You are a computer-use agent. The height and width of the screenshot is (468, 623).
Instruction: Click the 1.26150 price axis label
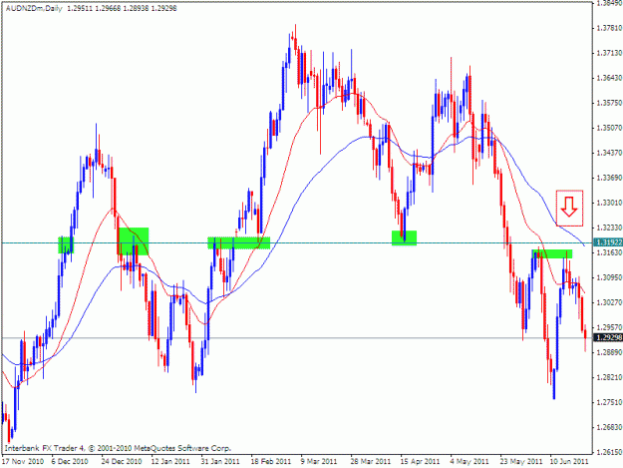pyautogui.click(x=609, y=452)
